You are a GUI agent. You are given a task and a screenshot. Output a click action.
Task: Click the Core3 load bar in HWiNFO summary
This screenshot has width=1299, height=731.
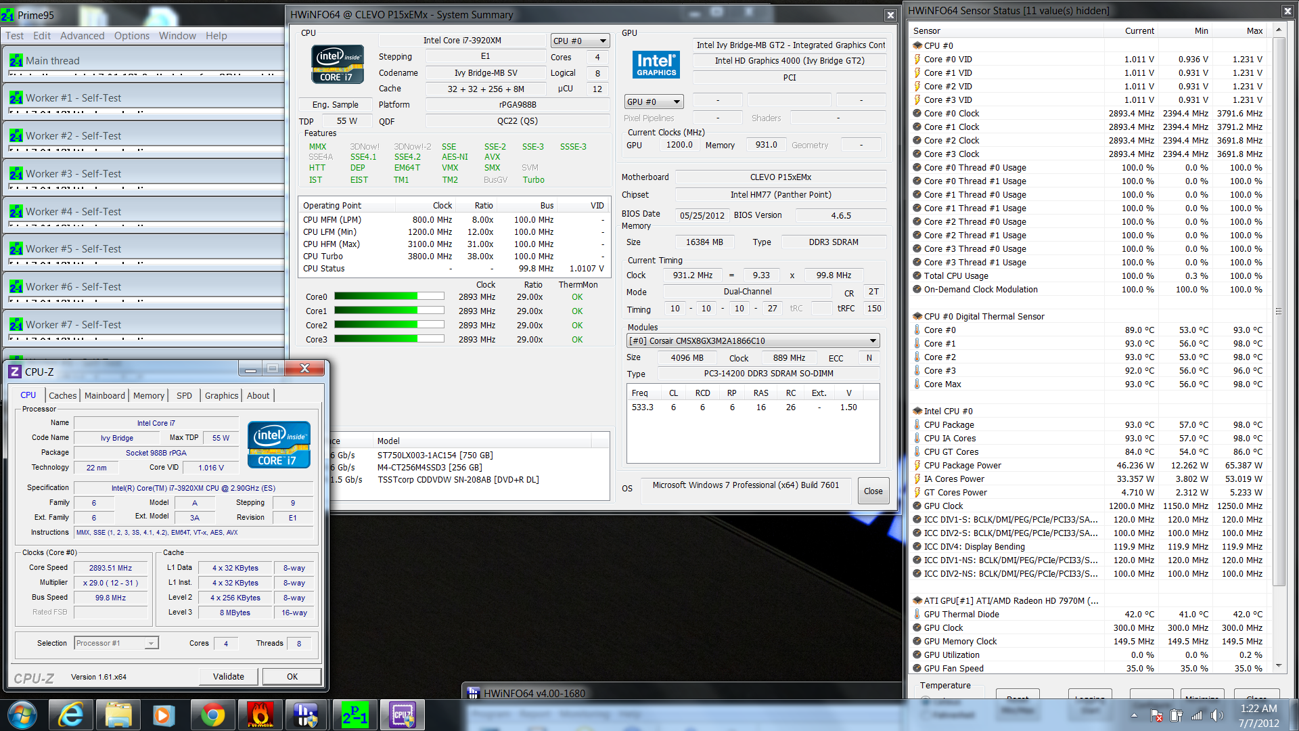(x=389, y=339)
